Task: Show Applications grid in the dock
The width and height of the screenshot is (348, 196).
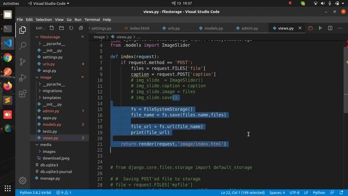Action: 8,188
